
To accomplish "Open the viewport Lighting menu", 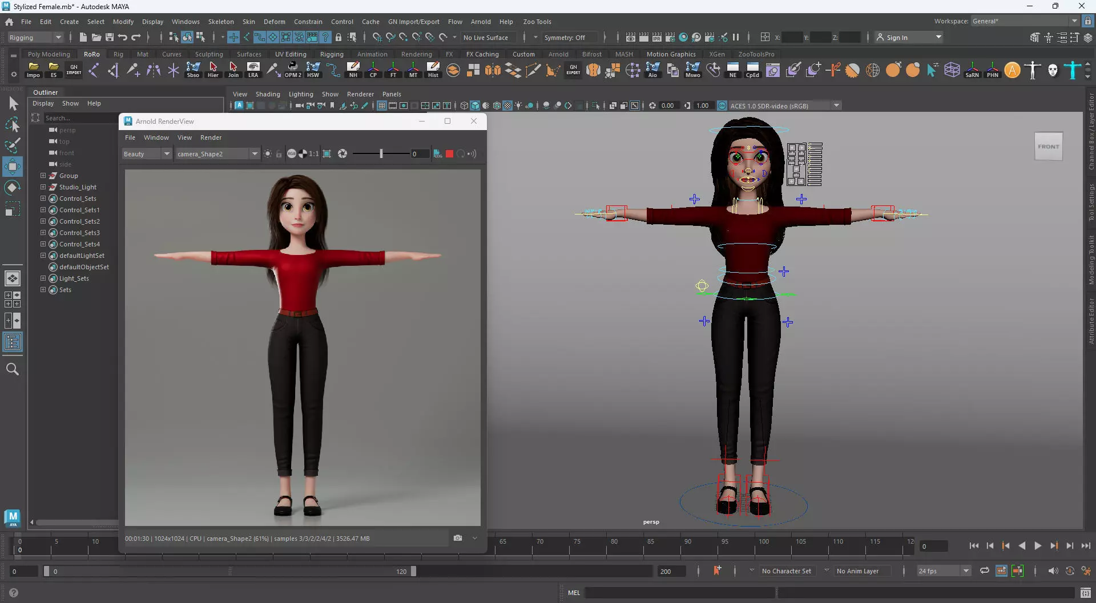I will point(301,94).
